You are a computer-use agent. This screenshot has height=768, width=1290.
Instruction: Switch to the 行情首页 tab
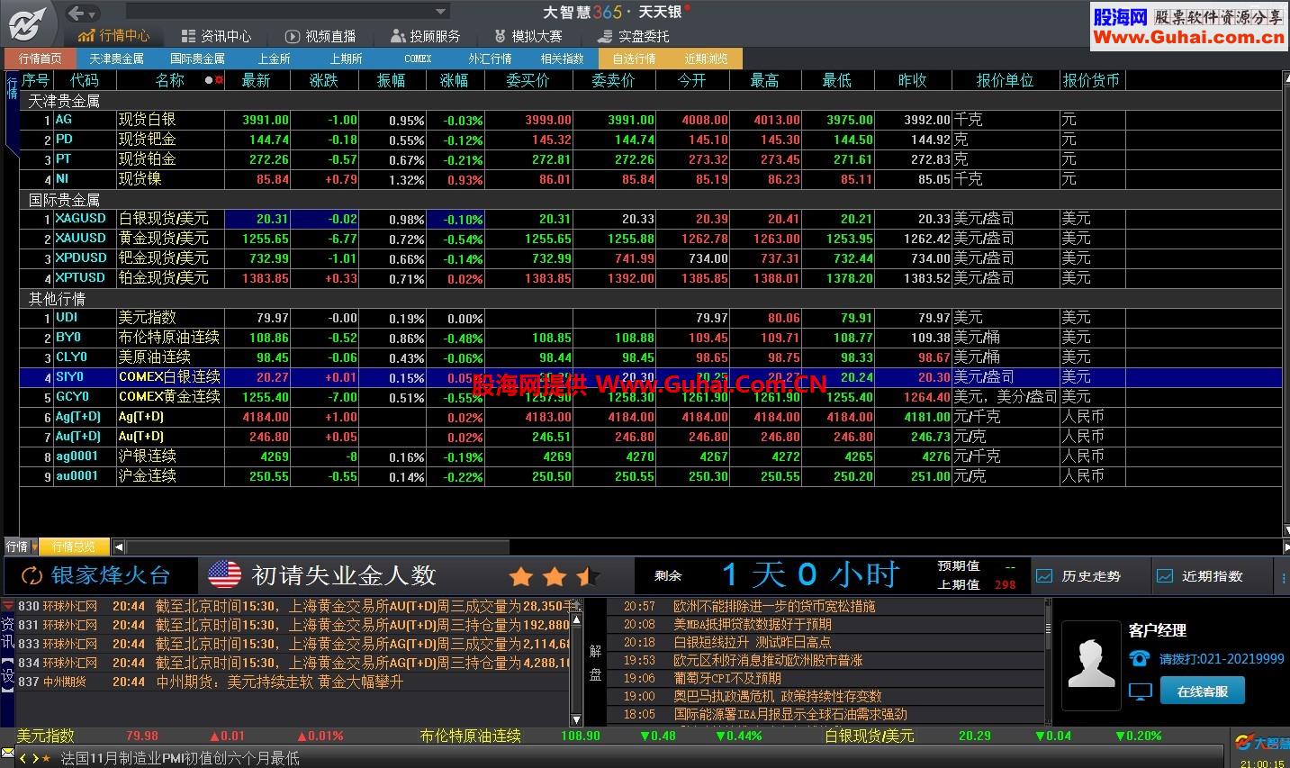[41, 59]
